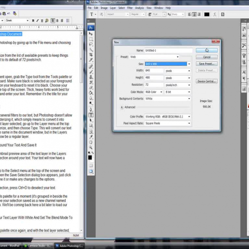Open the Color Profile dropdown

[x=168, y=117]
